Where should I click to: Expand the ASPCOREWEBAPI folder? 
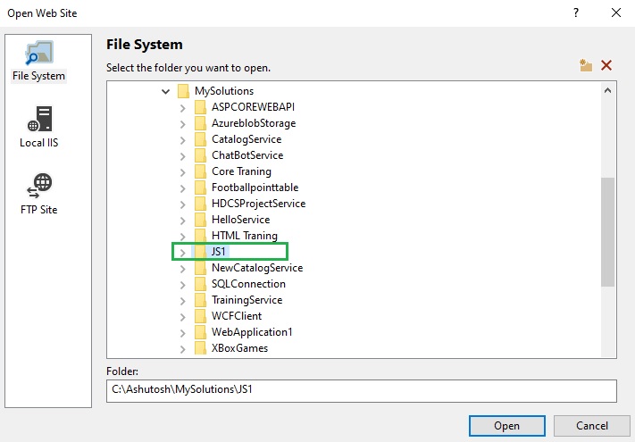pos(183,108)
